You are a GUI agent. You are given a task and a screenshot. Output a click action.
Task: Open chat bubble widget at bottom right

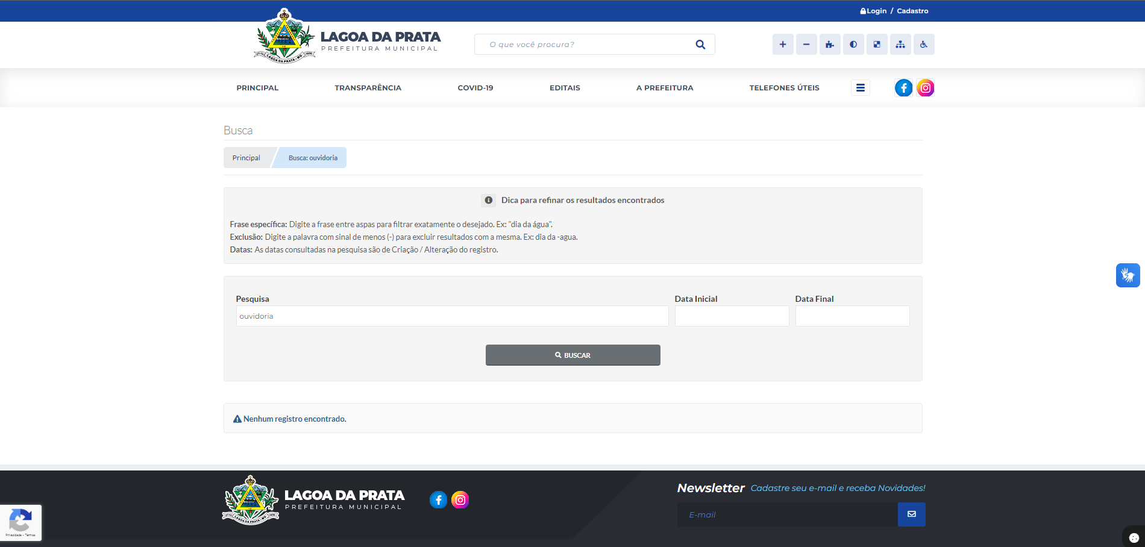tap(1134, 537)
